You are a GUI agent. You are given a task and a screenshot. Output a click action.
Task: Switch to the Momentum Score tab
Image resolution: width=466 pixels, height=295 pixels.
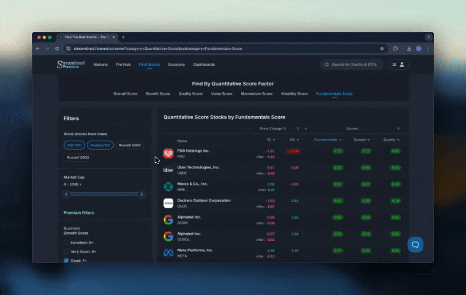[256, 93]
